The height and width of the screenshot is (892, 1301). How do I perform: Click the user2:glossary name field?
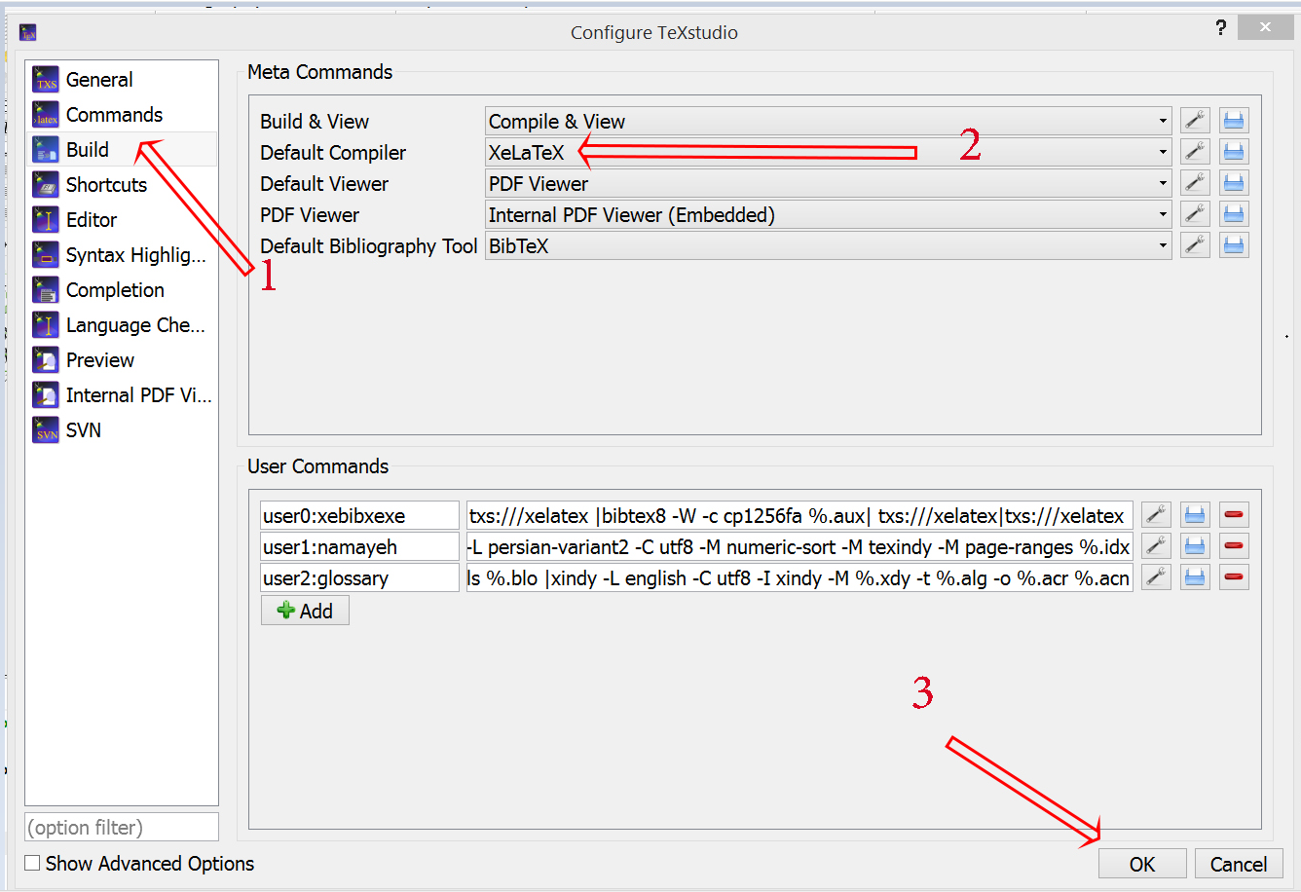(x=359, y=577)
